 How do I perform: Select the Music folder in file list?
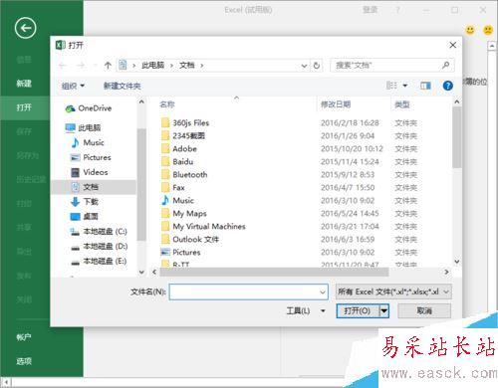pos(177,201)
